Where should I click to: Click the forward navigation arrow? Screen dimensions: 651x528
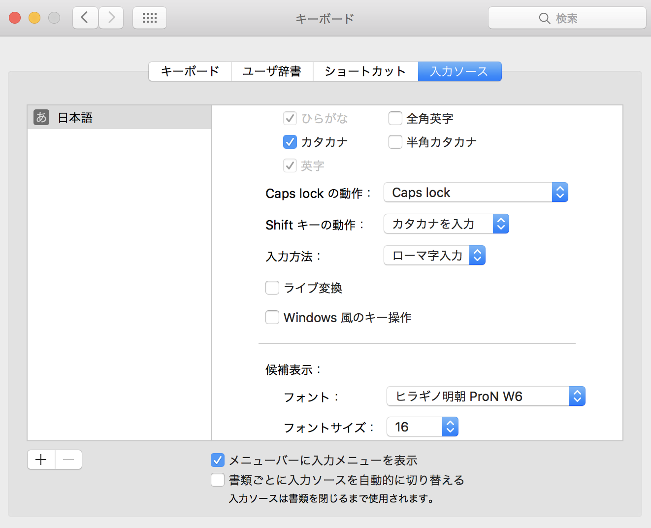coord(111,18)
